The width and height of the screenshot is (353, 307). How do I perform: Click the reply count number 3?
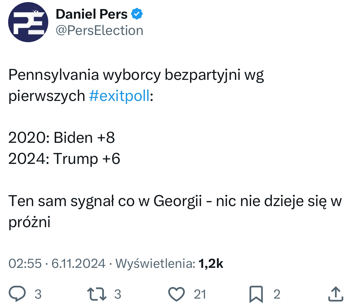click(38, 294)
